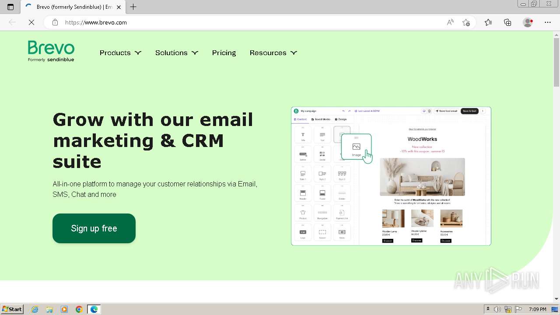This screenshot has height=315, width=560.
Task: Stop loading the page
Action: pyautogui.click(x=31, y=22)
